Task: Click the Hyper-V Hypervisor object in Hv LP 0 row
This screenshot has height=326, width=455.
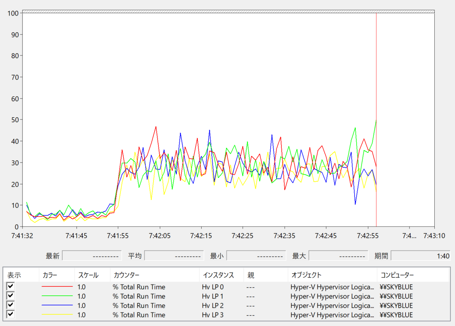Action: click(332, 287)
